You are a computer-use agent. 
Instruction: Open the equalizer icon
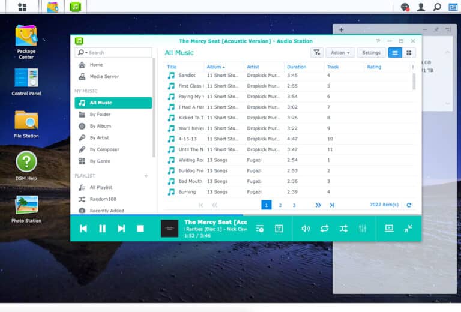tap(363, 229)
